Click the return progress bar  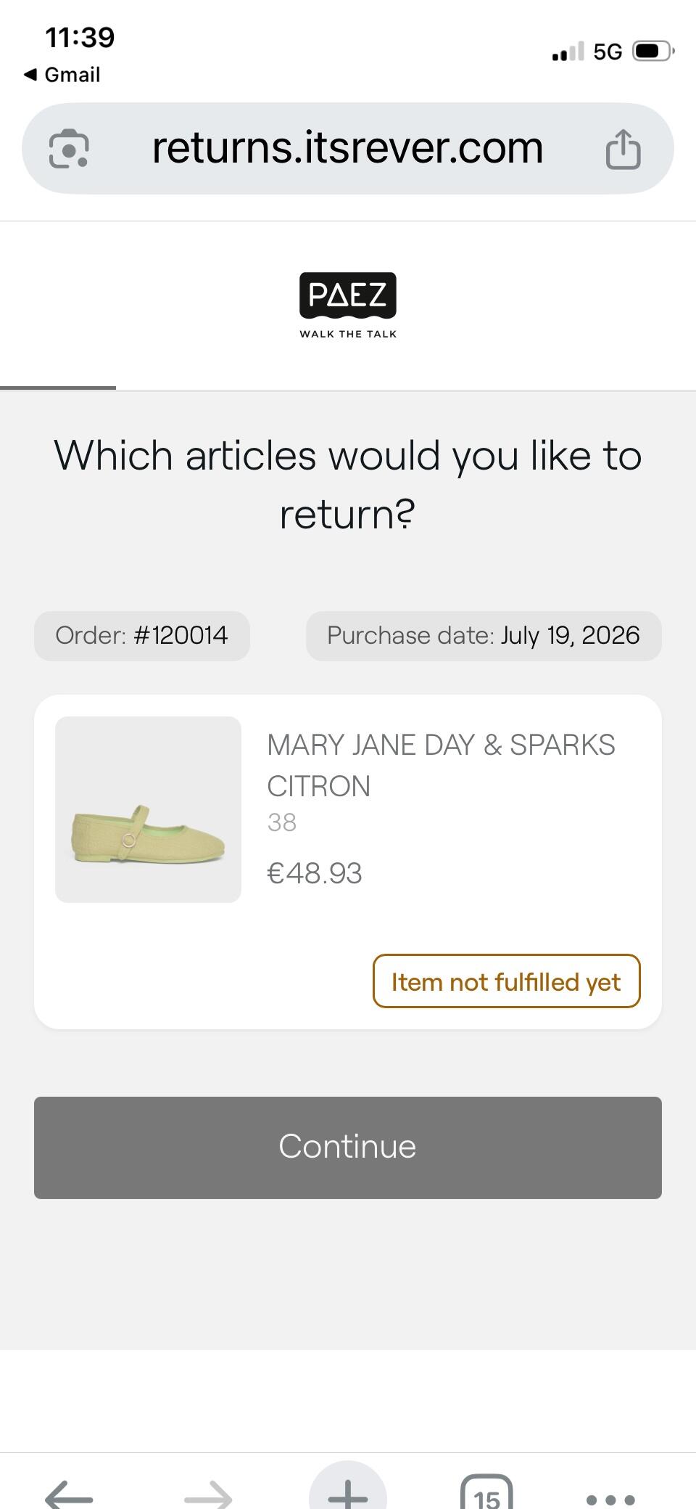click(x=348, y=388)
